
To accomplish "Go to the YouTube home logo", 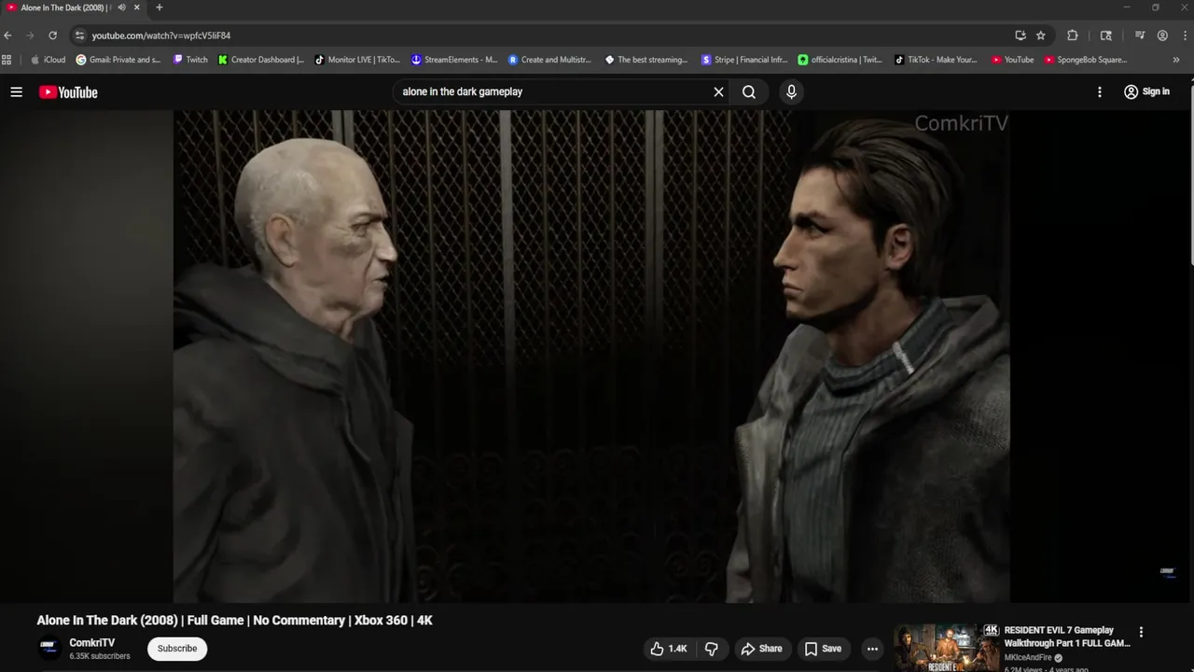I will [x=68, y=91].
